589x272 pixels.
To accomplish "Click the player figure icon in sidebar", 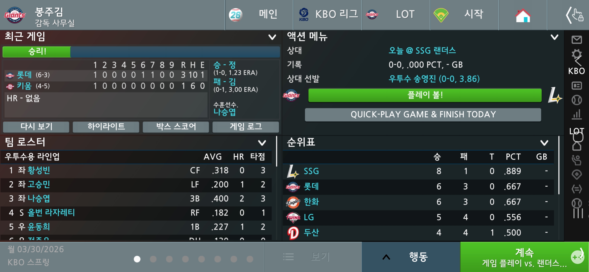I will [x=577, y=160].
